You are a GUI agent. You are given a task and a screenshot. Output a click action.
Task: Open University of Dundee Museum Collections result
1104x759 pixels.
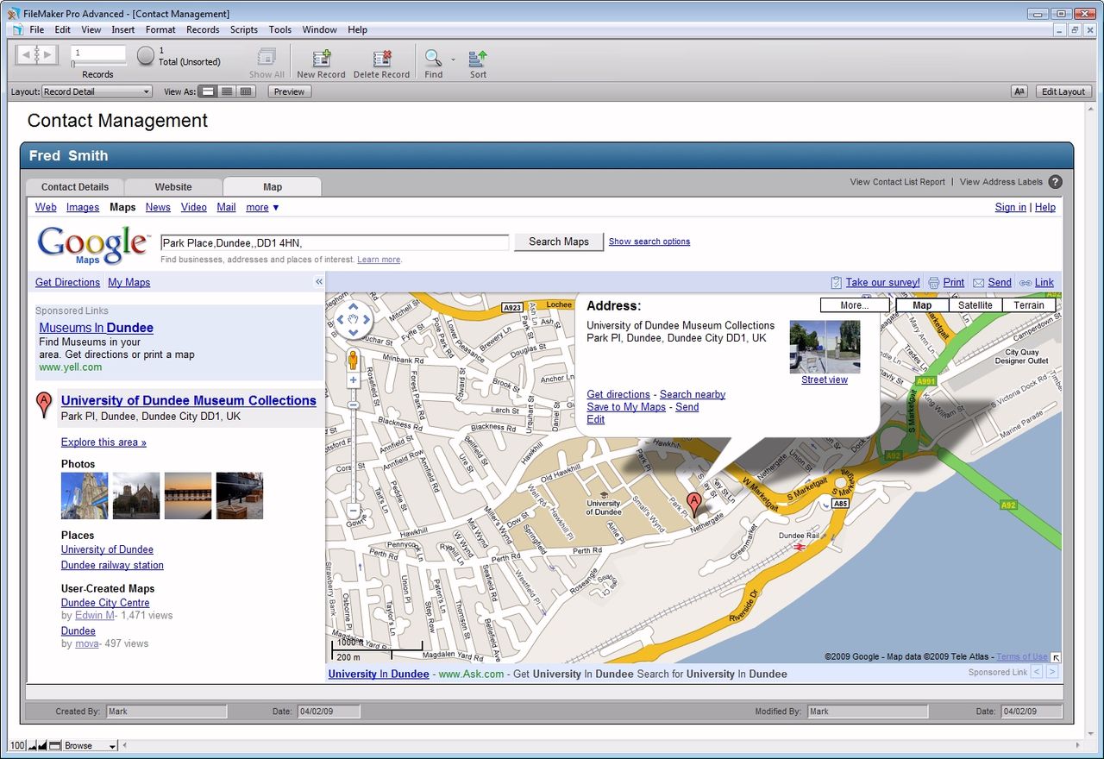[189, 400]
